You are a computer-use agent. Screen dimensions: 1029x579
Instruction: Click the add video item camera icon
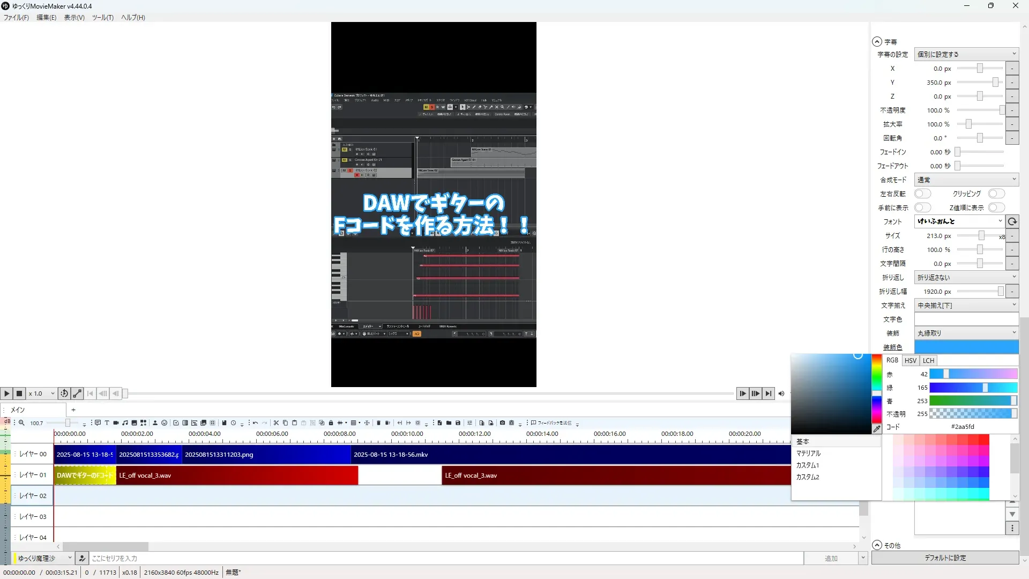116,423
